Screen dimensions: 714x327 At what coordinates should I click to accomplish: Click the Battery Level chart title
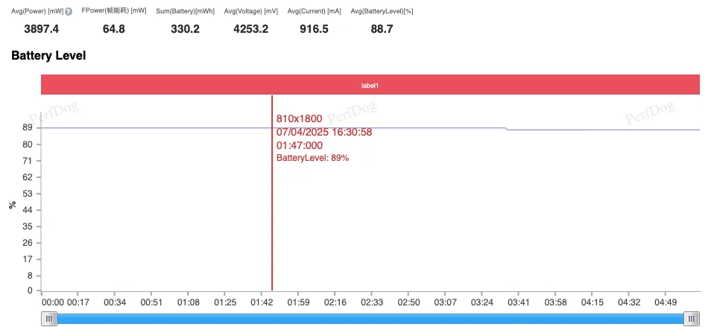pos(48,56)
